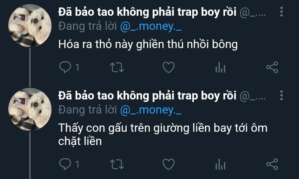Open tweet text 'Hóa ra thỏ này ghiền thú nhồi bông'
This screenshot has width=299, height=179.
tap(148, 44)
